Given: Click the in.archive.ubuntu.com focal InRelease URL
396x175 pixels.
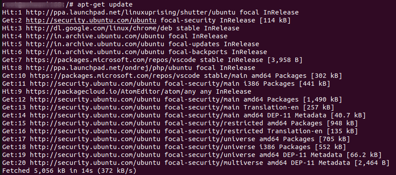Looking at the screenshot, I should (x=95, y=36).
